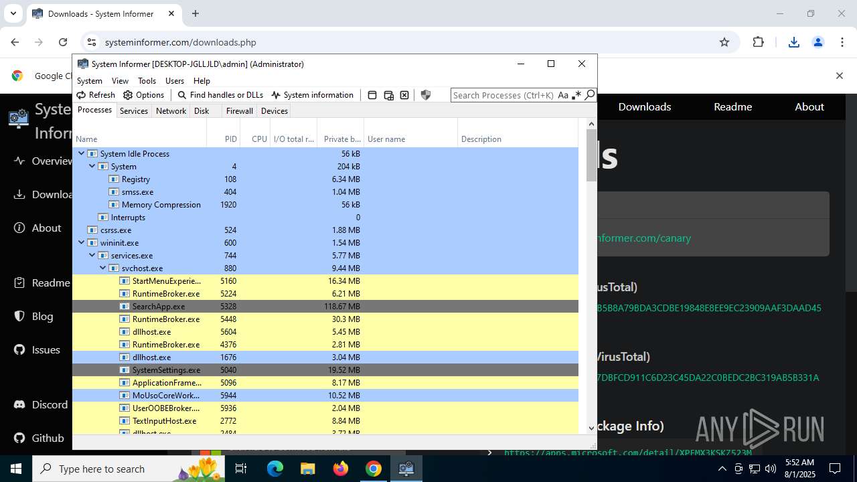Select the Interrupts row
This screenshot has width=857, height=482.
[325, 218]
